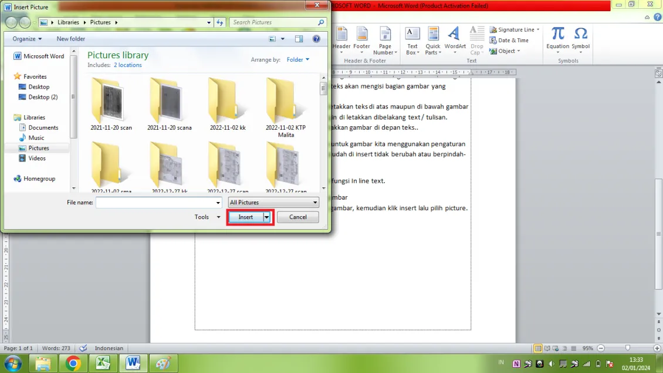Open Chrome from taskbar
663x373 pixels.
tap(73, 364)
